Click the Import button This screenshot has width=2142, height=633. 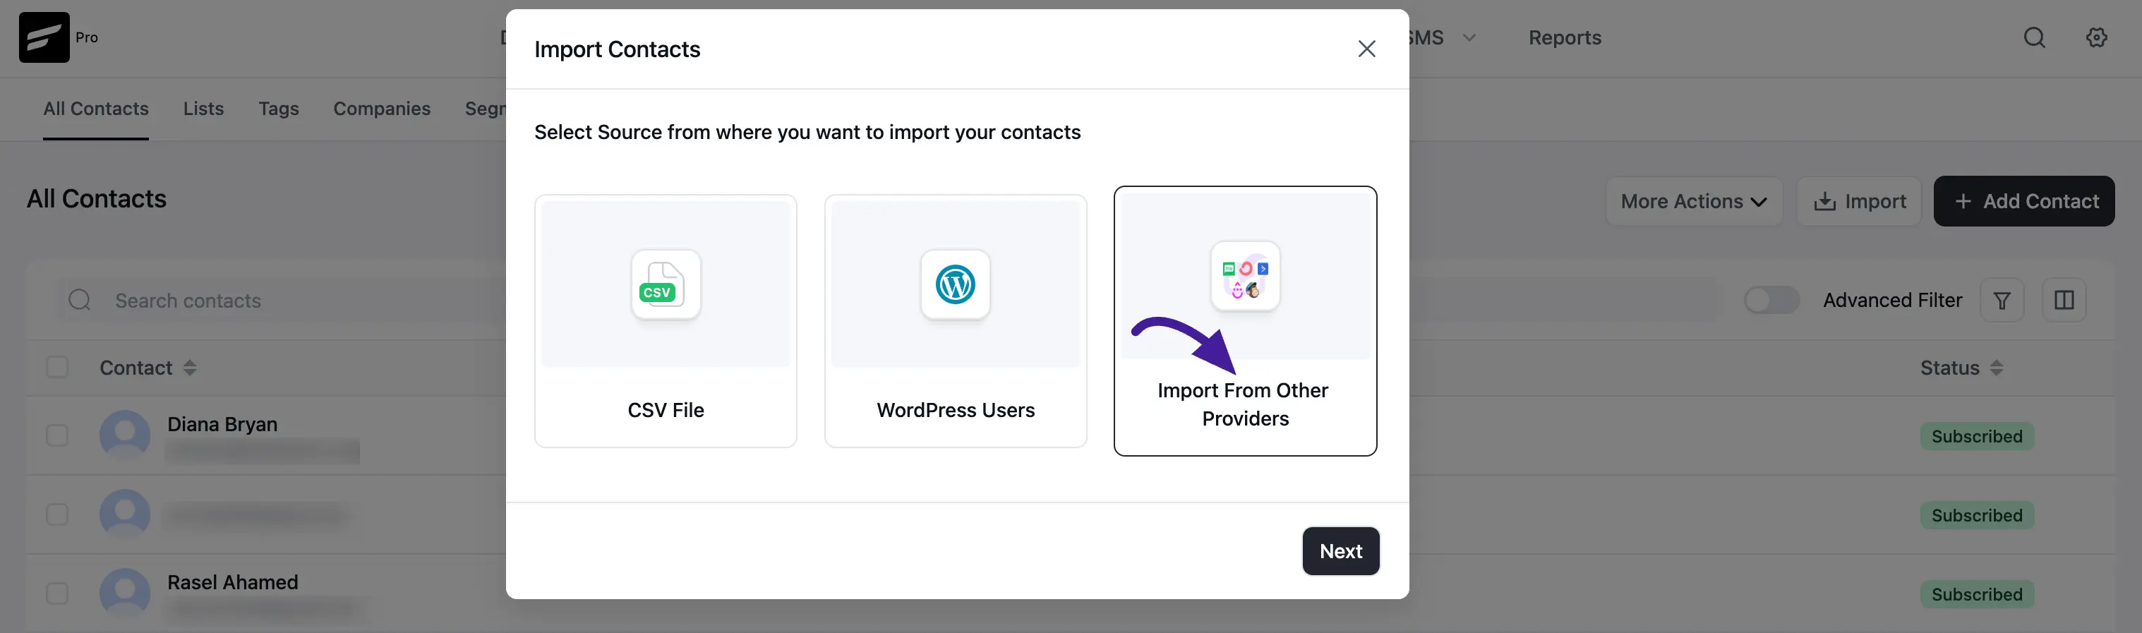click(1858, 201)
